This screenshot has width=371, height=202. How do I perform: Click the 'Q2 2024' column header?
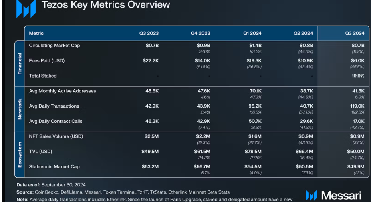coord(303,33)
